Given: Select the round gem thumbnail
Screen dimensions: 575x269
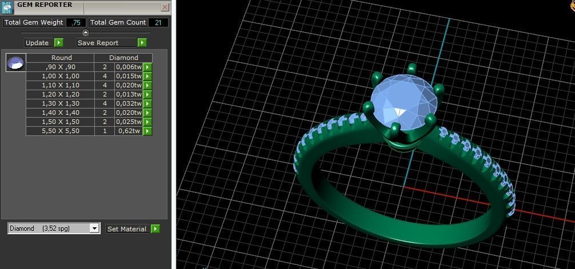Looking at the screenshot, I should pos(16,63).
